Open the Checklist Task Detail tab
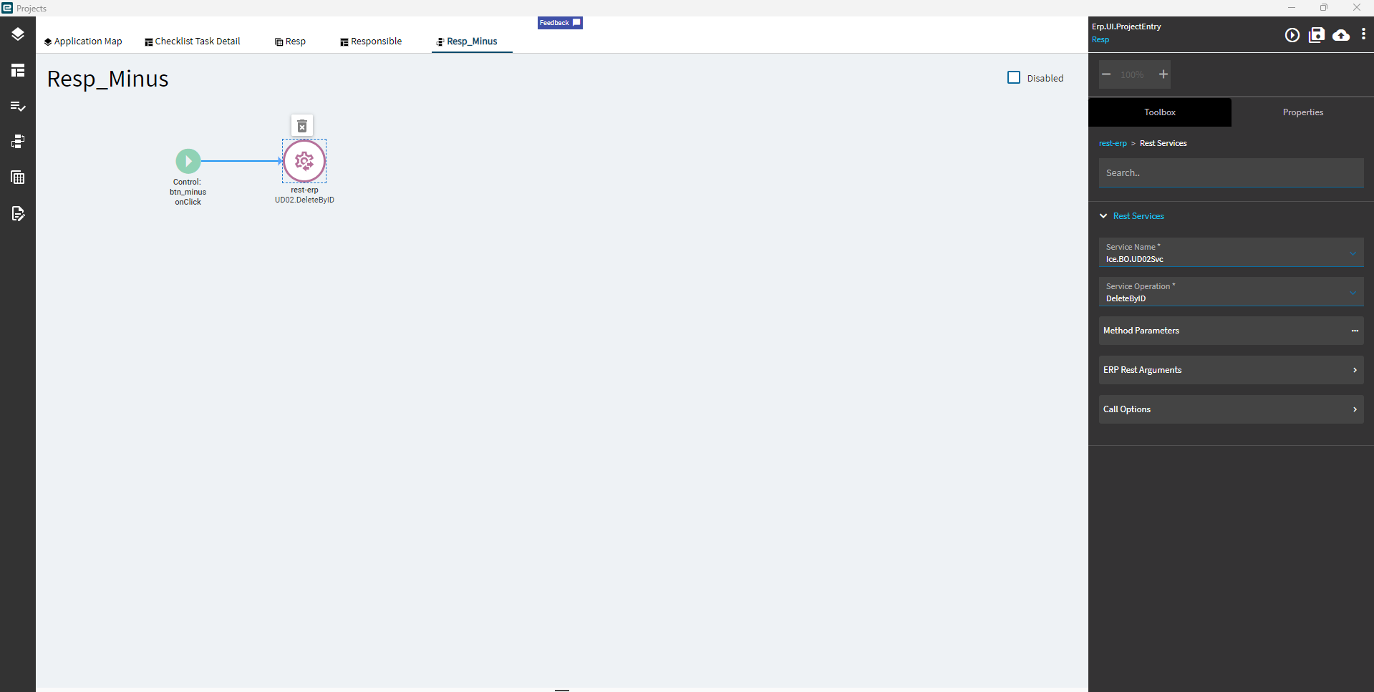Viewport: 1374px width, 692px height. pyautogui.click(x=192, y=41)
